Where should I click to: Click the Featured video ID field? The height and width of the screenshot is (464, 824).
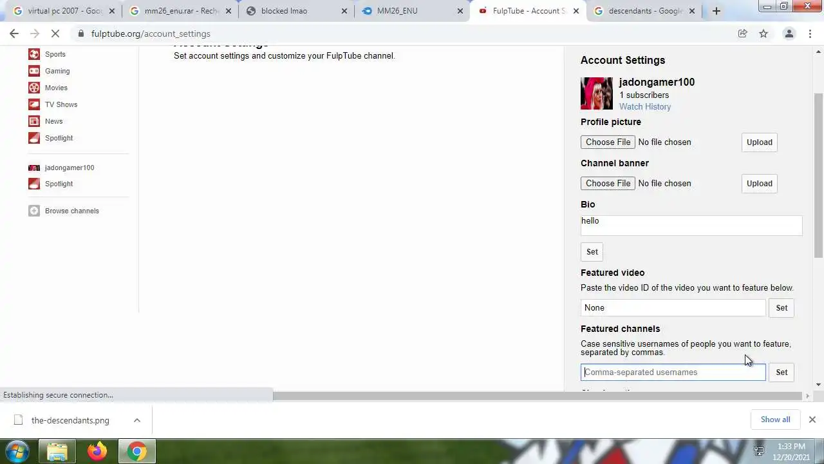673,308
